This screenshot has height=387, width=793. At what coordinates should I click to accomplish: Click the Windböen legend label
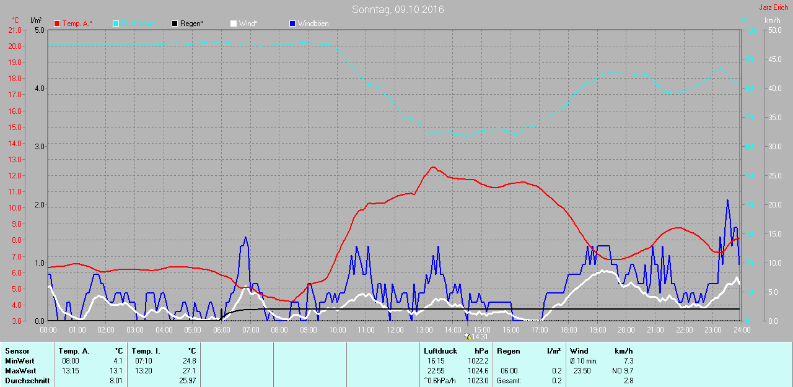pyautogui.click(x=313, y=24)
